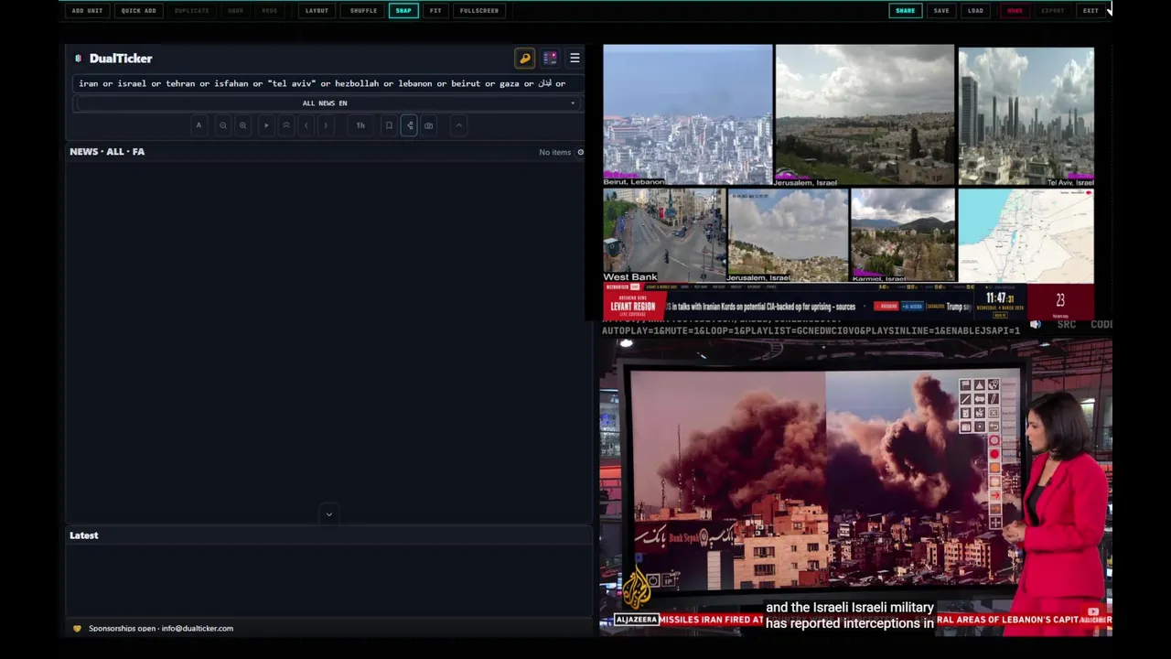Image resolution: width=1171 pixels, height=659 pixels.
Task: Open the info@dualticker.com sponsorship link
Action: [x=197, y=629]
